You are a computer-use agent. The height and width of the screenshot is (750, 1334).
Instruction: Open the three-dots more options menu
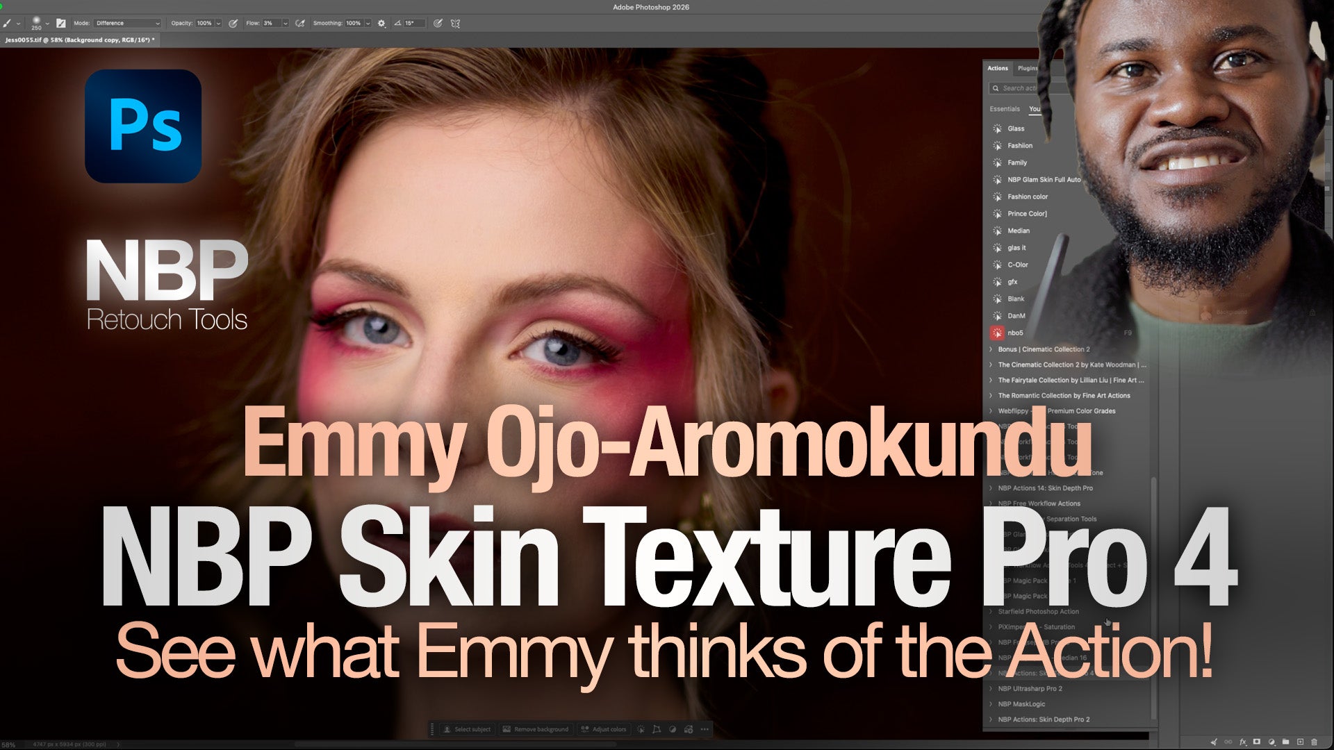(705, 729)
